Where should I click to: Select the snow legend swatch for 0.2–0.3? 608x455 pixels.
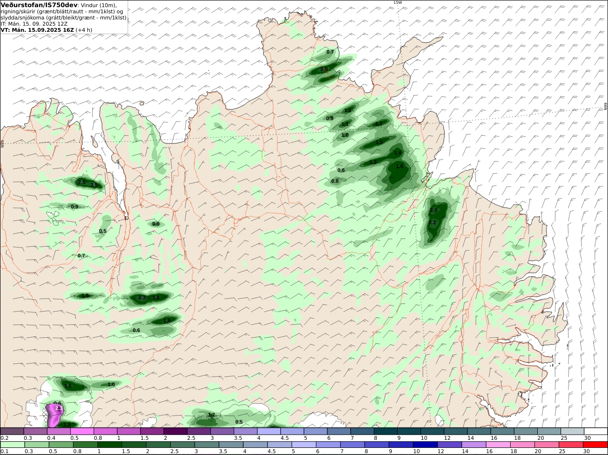click(12, 431)
